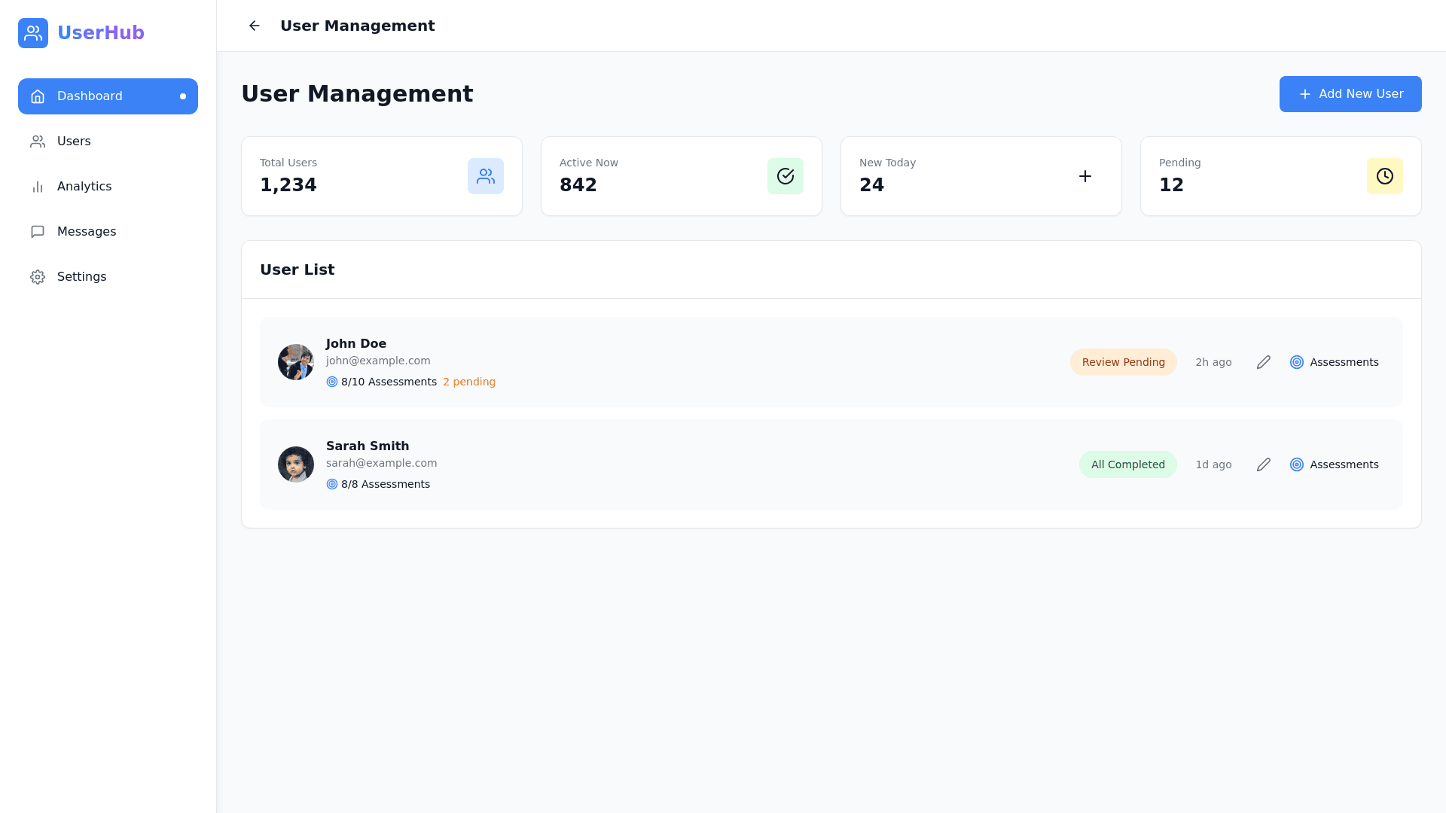Image resolution: width=1446 pixels, height=813 pixels.
Task: Click the back arrow in header
Action: point(255,26)
